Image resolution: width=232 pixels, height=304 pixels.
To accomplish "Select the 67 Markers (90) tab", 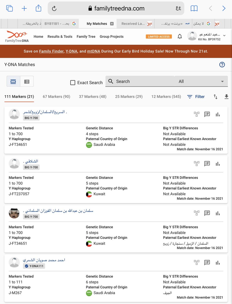I will [x=56, y=97].
